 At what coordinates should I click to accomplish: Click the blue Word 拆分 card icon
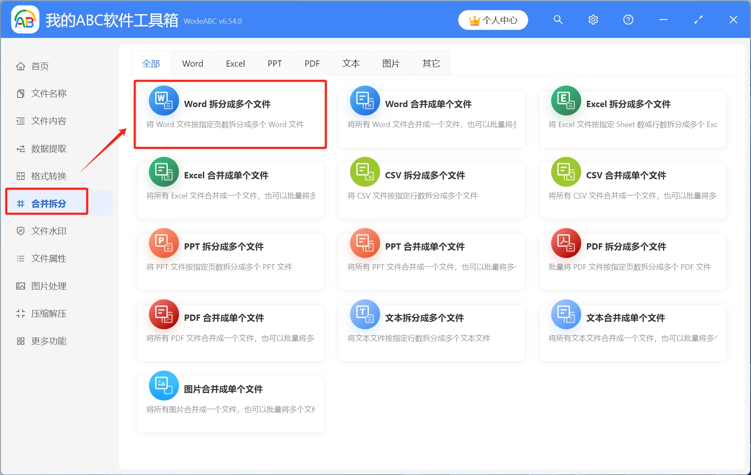click(164, 100)
